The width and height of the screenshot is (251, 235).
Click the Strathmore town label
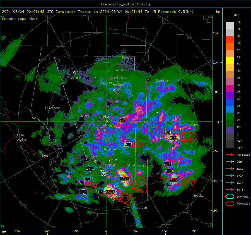pos(136,165)
